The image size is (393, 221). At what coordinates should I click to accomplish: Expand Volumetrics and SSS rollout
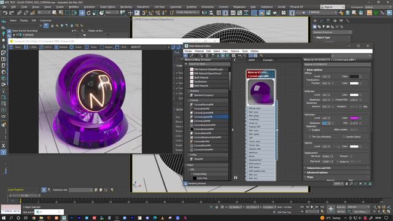click(x=319, y=168)
